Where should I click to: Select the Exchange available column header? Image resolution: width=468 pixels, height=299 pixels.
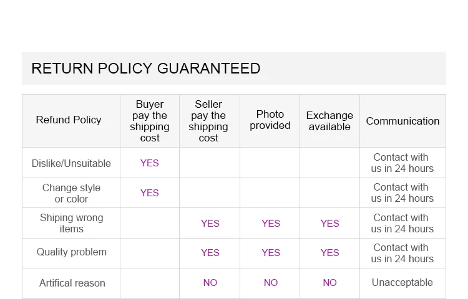coord(329,121)
